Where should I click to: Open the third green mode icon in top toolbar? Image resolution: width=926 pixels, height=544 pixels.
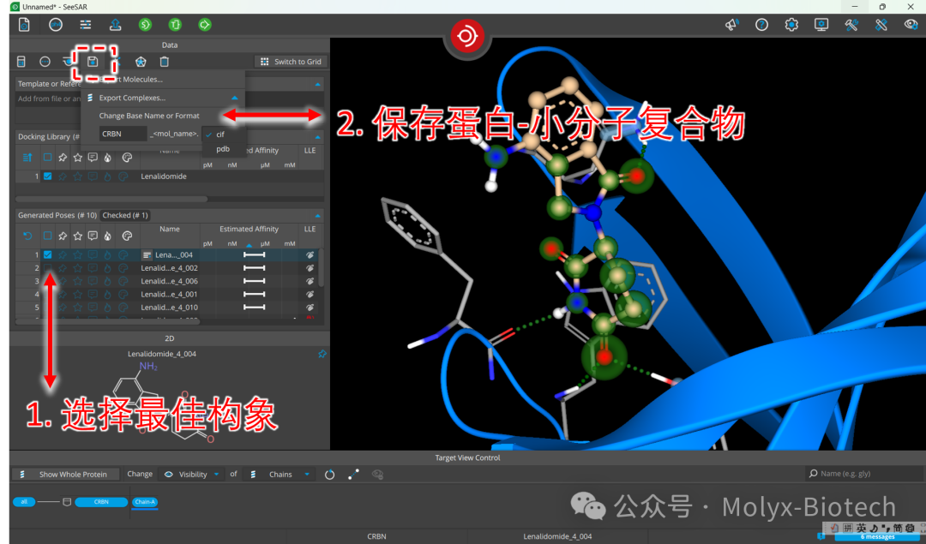[x=205, y=25]
